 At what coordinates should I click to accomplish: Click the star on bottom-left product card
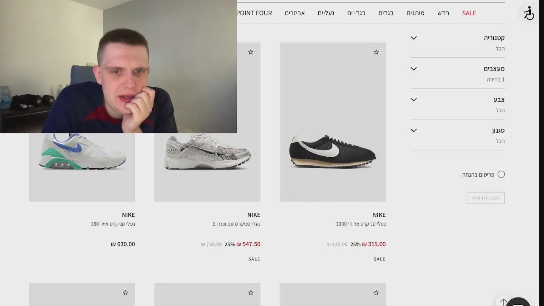click(x=125, y=292)
